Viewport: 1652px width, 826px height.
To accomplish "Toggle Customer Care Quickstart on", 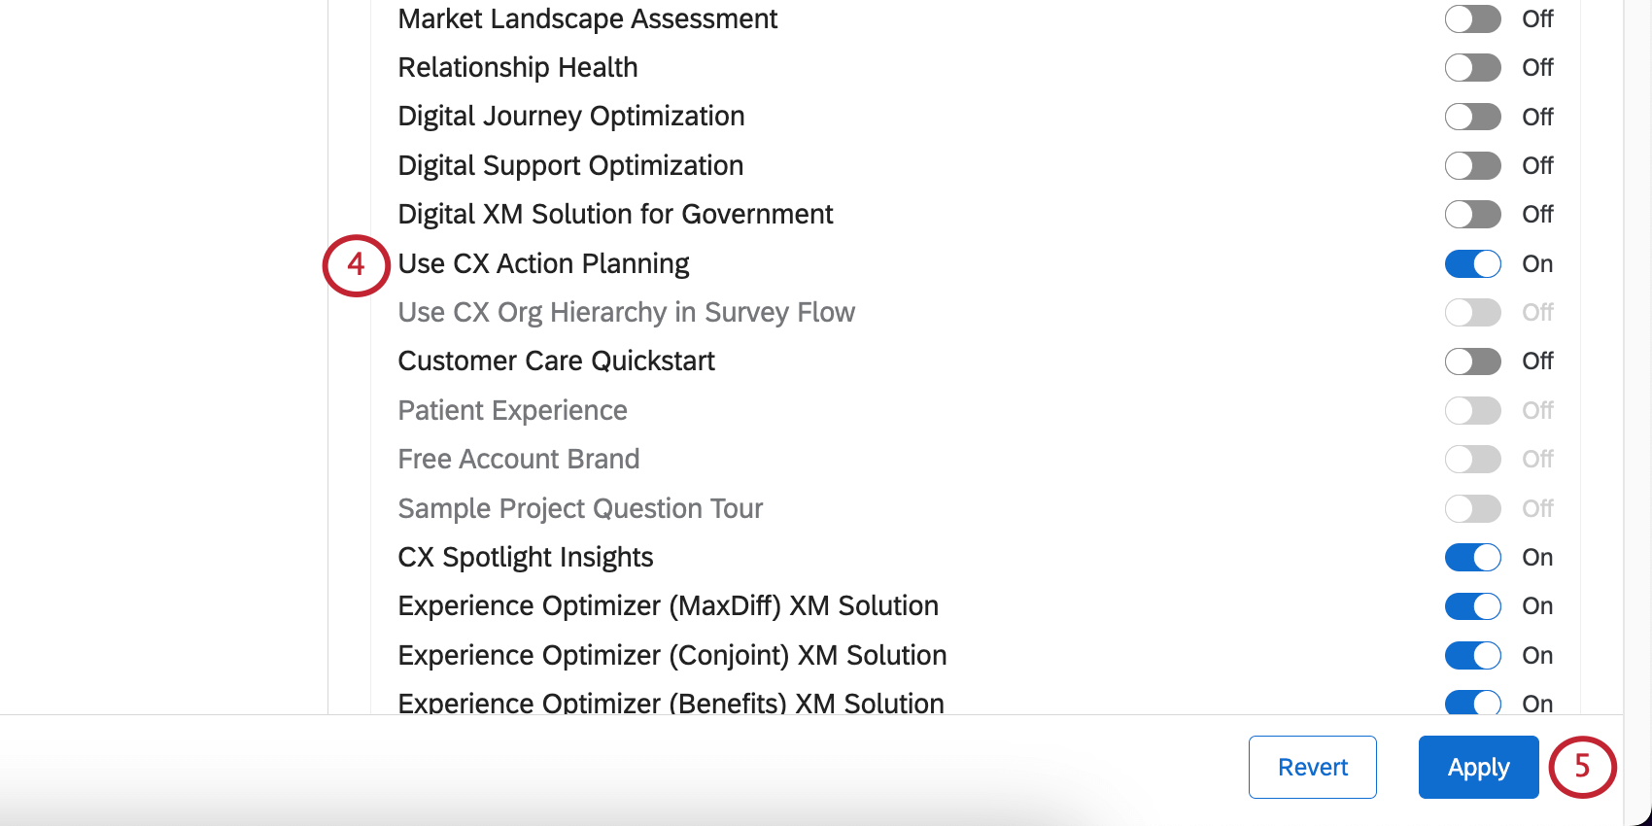I will pyautogui.click(x=1472, y=361).
